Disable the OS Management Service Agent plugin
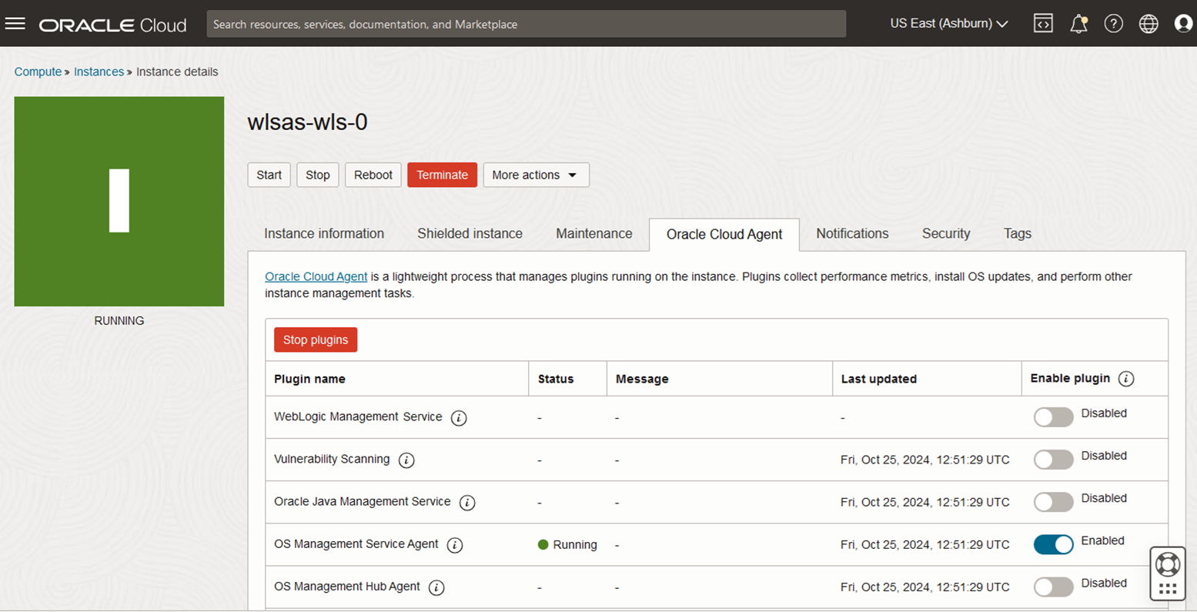The width and height of the screenshot is (1197, 612). 1053,544
